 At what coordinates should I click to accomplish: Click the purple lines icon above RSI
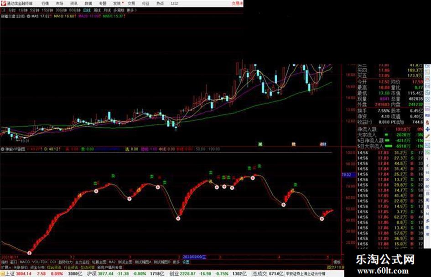(427, 109)
